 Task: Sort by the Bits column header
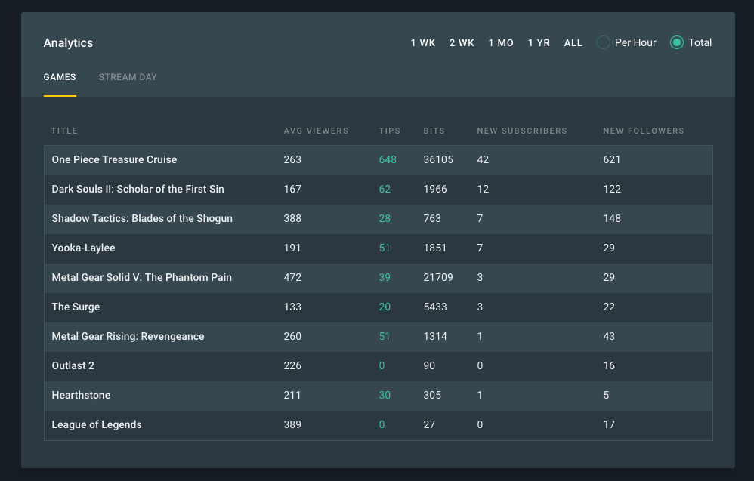tap(434, 131)
